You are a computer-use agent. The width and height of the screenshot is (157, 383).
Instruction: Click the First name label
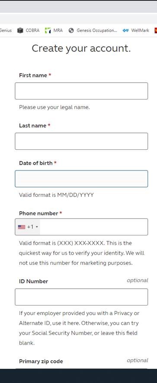pyautogui.click(x=33, y=75)
